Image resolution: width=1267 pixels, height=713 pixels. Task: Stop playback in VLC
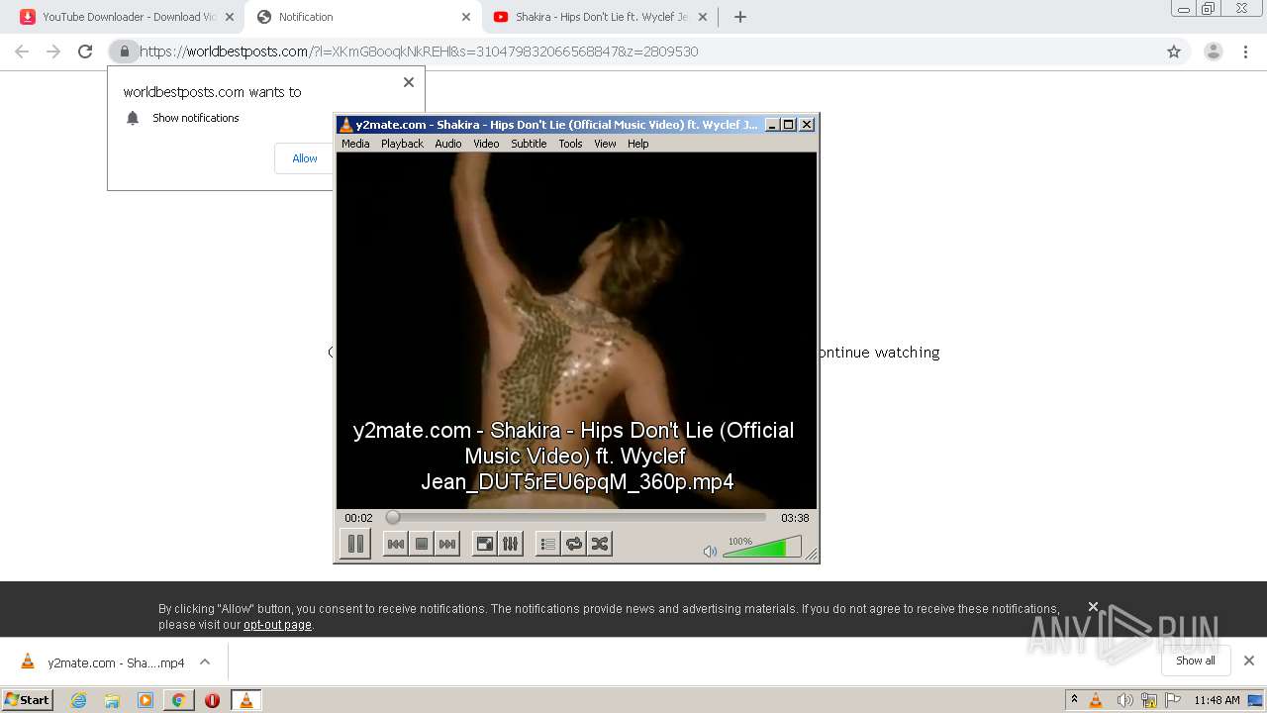(422, 544)
